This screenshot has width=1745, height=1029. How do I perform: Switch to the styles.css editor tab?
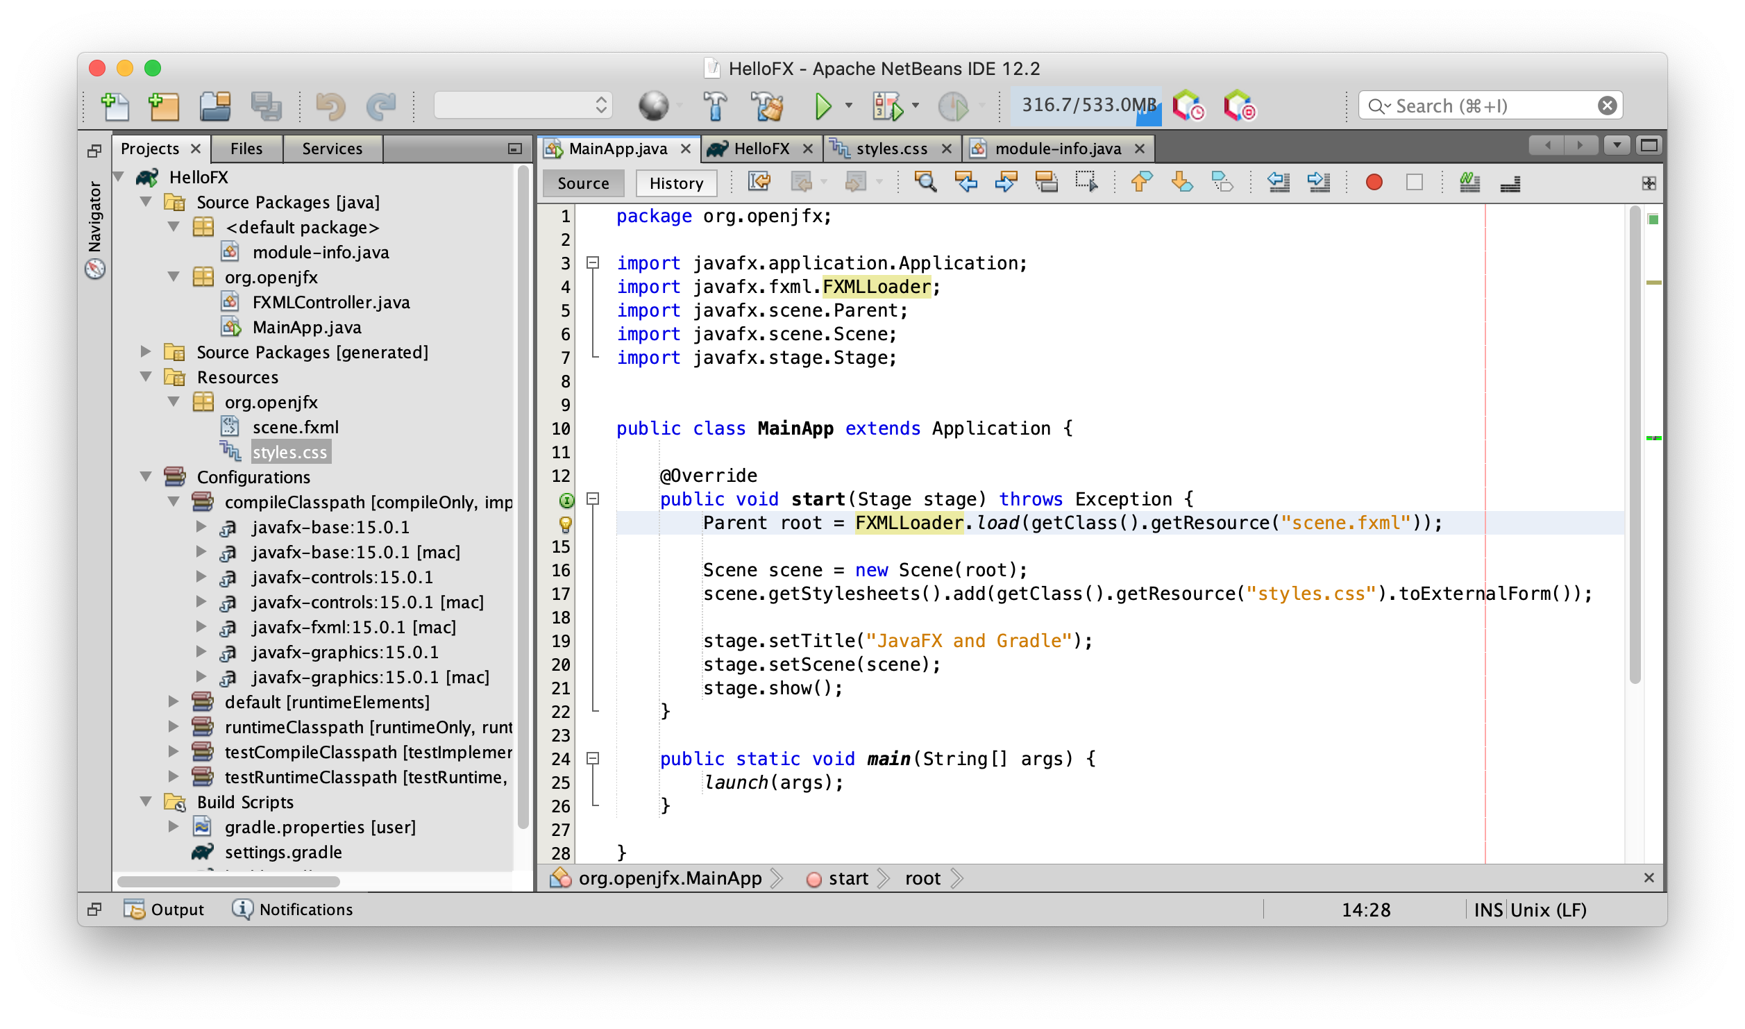891,149
